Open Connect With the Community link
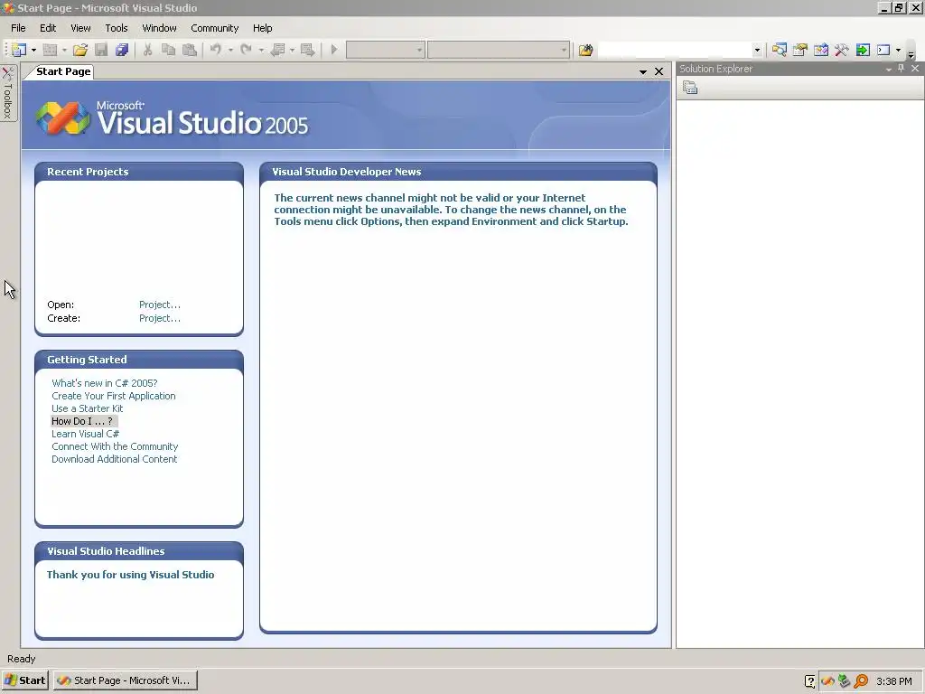The width and height of the screenshot is (925, 694). point(115,446)
